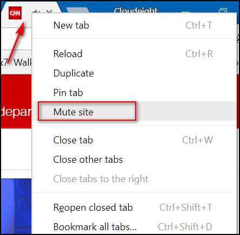
Task: Click the speaker audio indicator on the CNN tab
Action: (36, 11)
